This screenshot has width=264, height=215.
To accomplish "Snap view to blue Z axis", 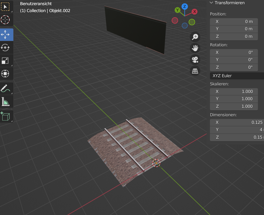I will pos(185,7).
